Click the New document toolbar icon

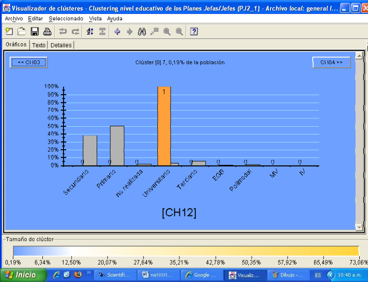(9, 31)
